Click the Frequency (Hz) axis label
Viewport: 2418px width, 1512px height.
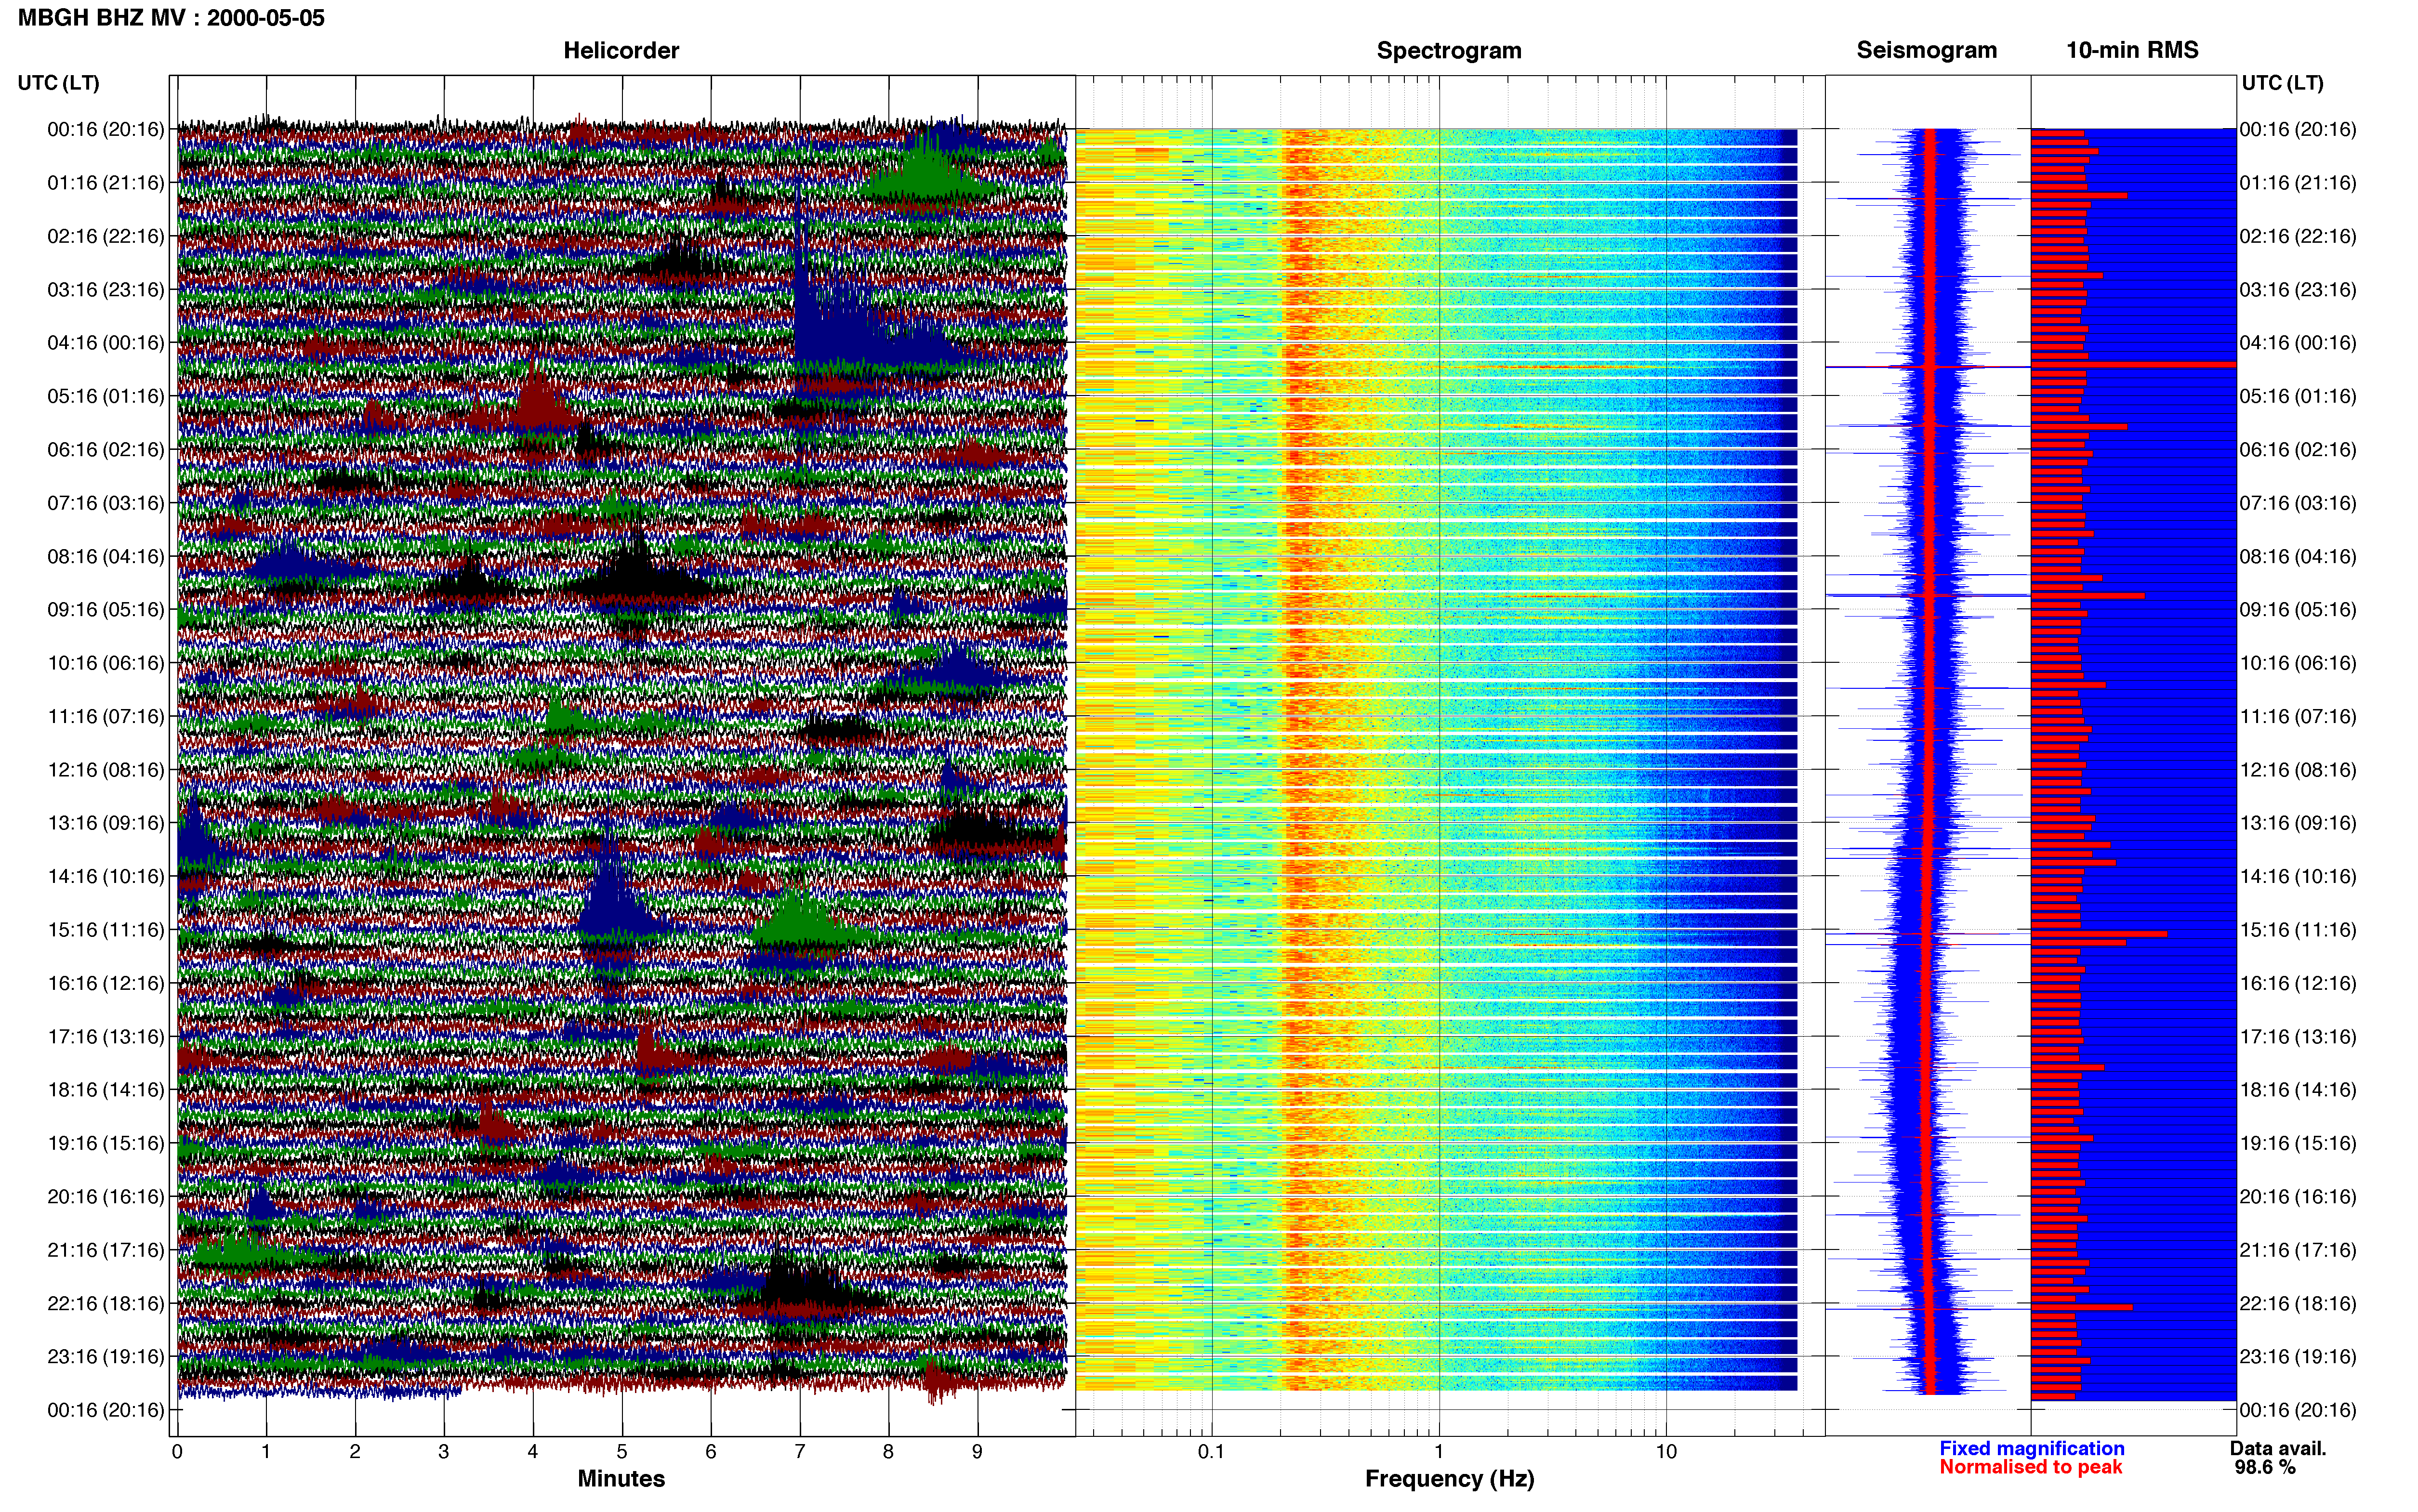pos(1449,1479)
